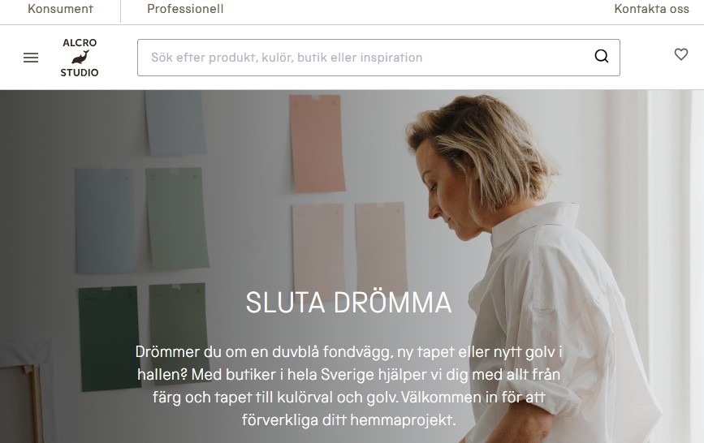Click the SLUTA DRÖMMA hero heading
Screen dimensions: 704x443
point(348,302)
